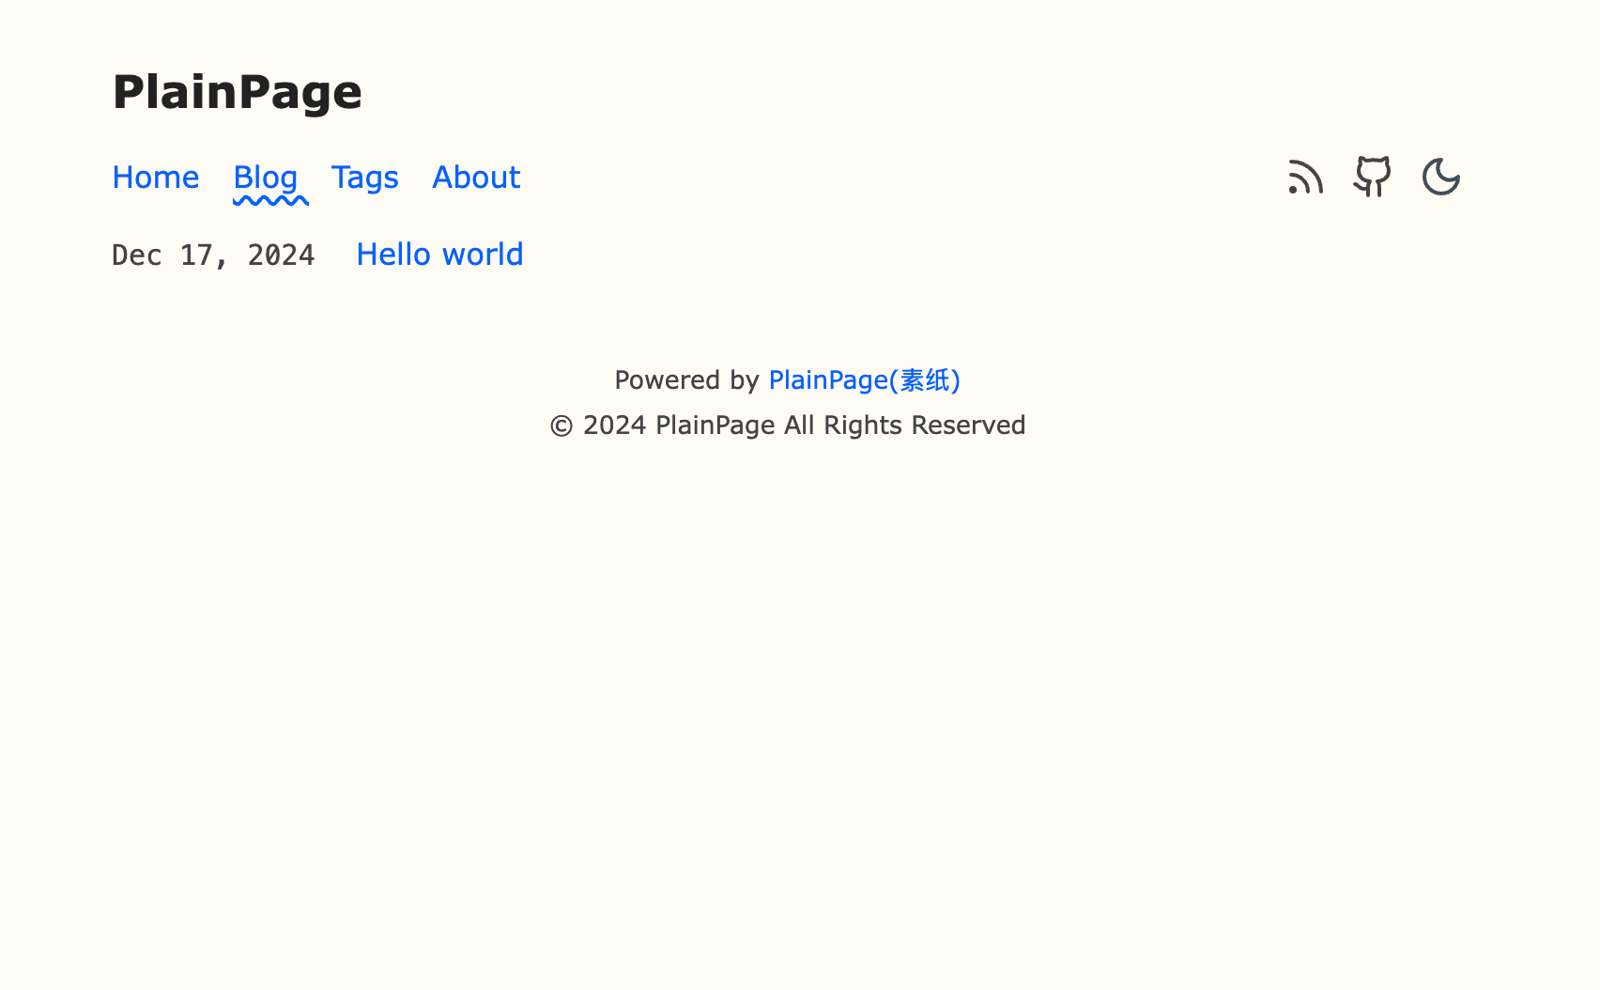The image size is (1600, 990).
Task: Open the Hello world post
Action: [x=439, y=255]
